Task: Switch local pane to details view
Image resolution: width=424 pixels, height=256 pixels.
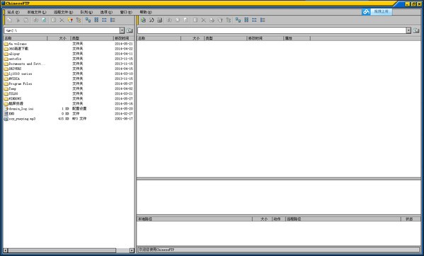Action: [113, 20]
